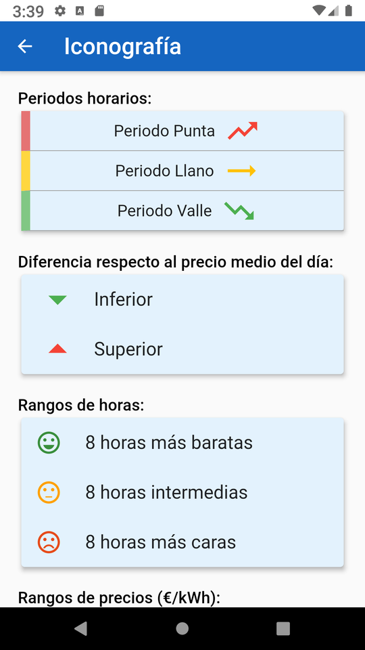Tap the red sad face icon

(49, 542)
